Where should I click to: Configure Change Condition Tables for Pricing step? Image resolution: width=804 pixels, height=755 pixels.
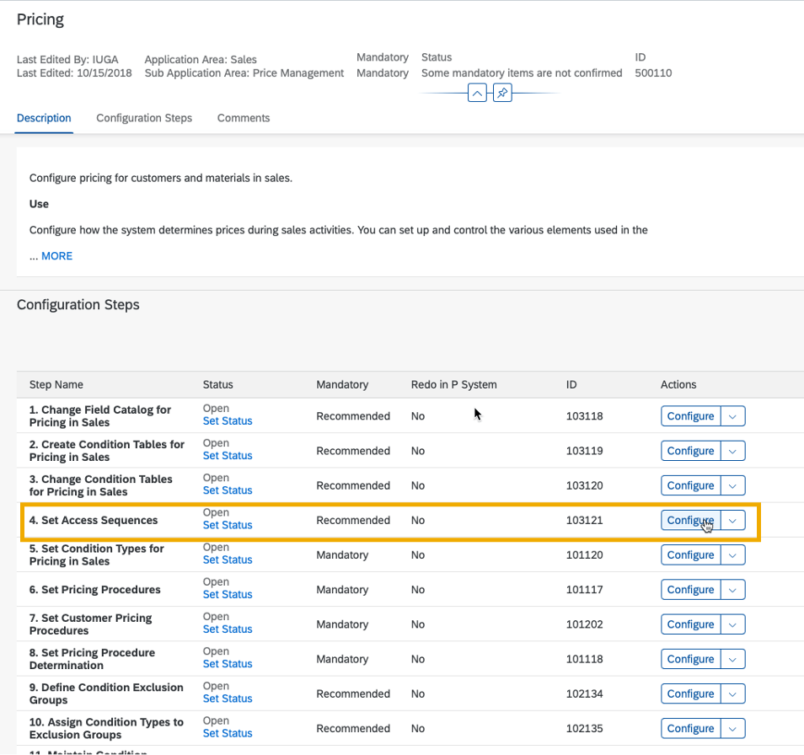691,486
